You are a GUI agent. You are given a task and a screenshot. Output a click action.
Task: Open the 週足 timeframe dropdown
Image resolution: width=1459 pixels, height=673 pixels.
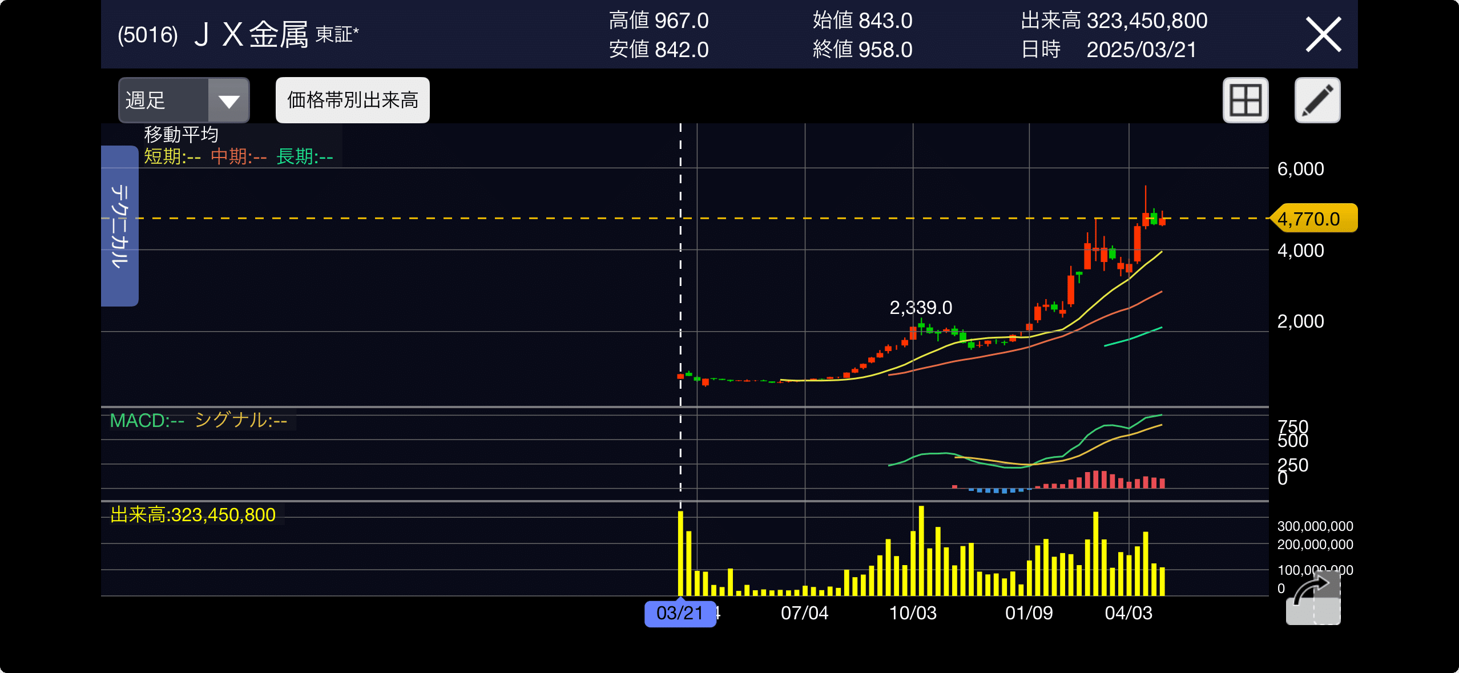[184, 100]
